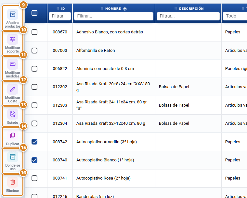247x198 pixels.
Task: Check the row with ID 012303
Action: coord(34,105)
